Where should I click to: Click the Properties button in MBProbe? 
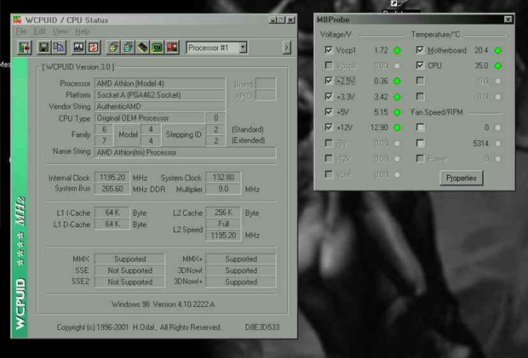tap(462, 178)
